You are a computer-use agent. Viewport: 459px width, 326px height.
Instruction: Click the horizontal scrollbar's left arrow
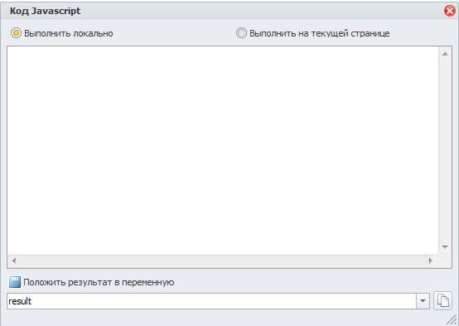[14, 260]
